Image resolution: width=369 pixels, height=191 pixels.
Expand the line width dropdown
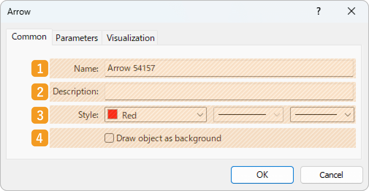click(322, 115)
